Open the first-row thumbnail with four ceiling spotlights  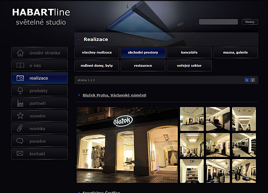point(244,119)
